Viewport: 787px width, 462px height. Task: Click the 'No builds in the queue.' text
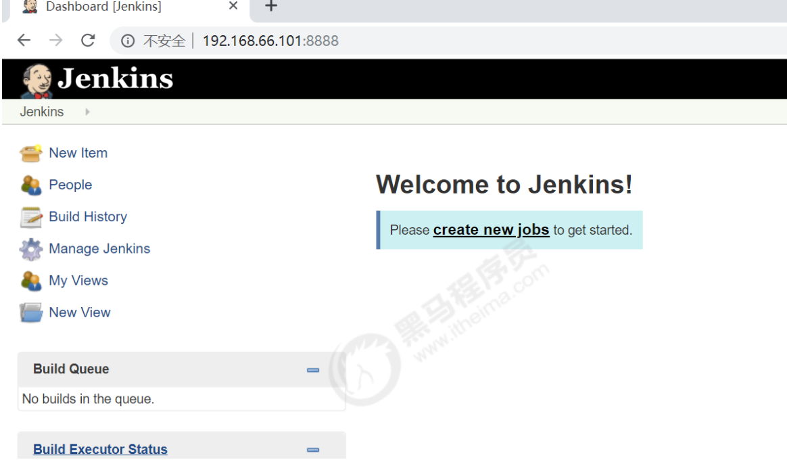(x=89, y=398)
